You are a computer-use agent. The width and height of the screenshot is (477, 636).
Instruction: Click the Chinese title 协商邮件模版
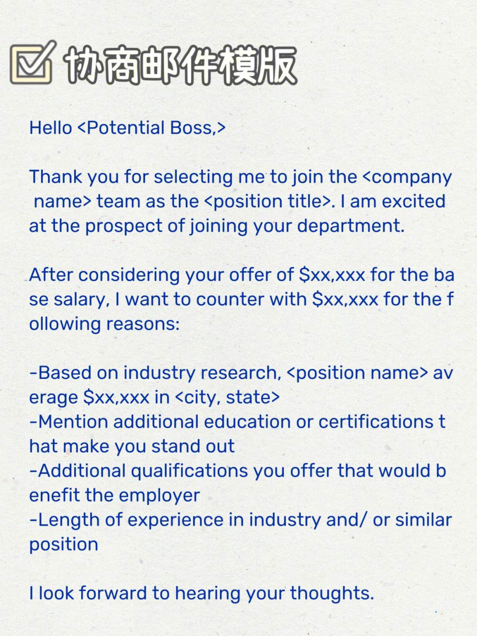pyautogui.click(x=181, y=65)
